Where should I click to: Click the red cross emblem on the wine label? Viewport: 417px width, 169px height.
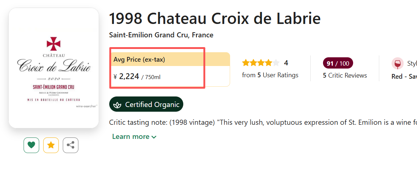(53, 44)
